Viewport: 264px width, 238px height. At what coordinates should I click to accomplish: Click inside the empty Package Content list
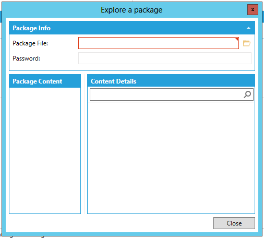point(45,150)
